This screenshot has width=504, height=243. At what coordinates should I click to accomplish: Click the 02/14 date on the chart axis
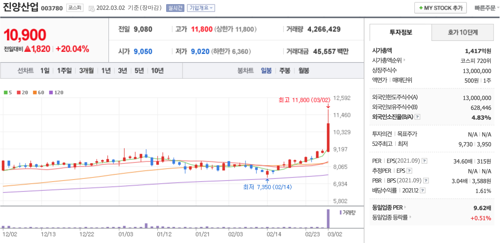(x=274, y=234)
